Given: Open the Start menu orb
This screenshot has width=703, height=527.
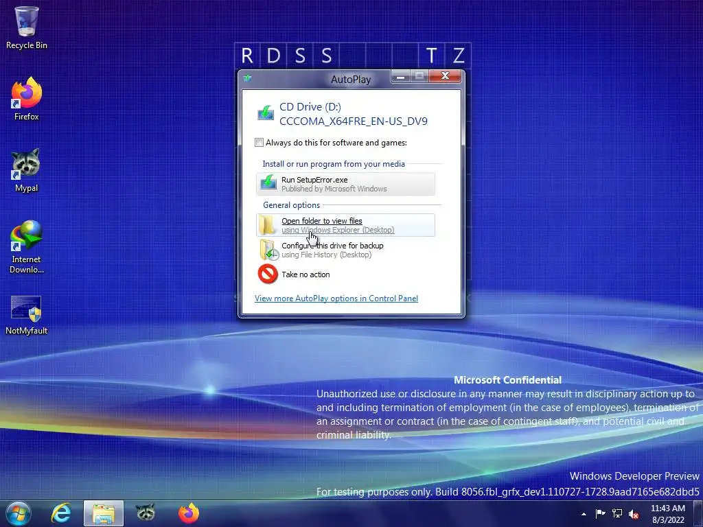Looking at the screenshot, I should click(x=19, y=513).
